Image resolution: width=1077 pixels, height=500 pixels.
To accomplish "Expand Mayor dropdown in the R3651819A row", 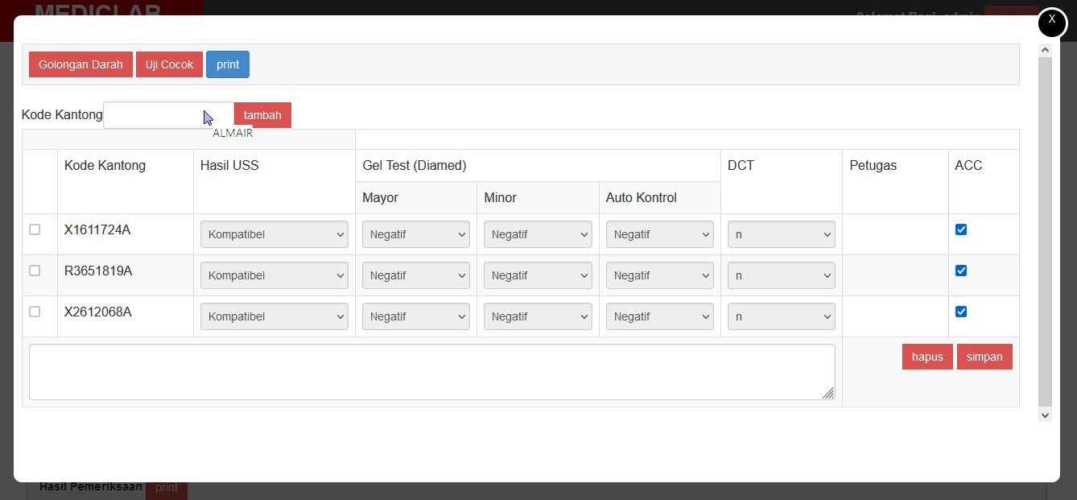I will pos(415,275).
